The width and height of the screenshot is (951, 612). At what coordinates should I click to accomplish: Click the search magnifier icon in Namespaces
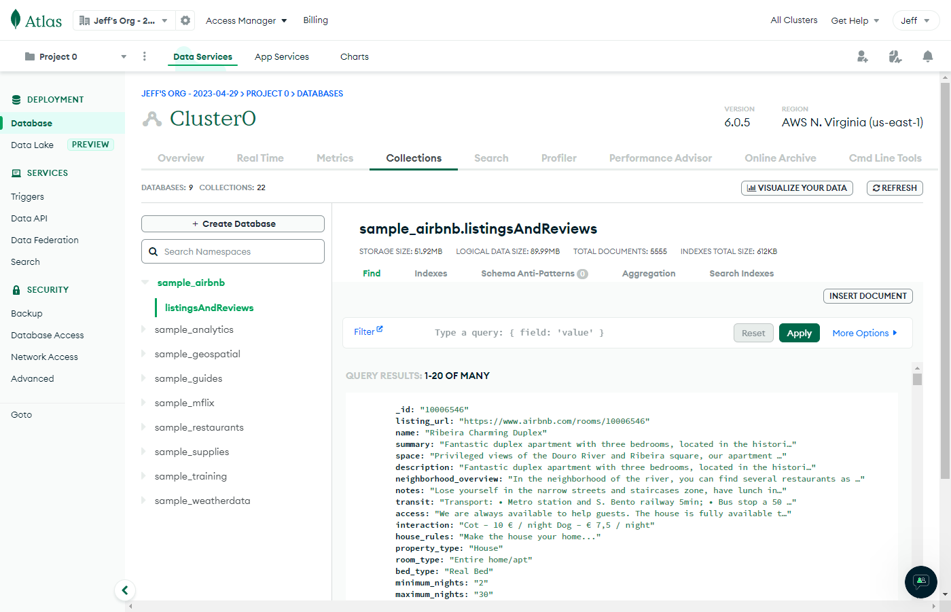[154, 251]
